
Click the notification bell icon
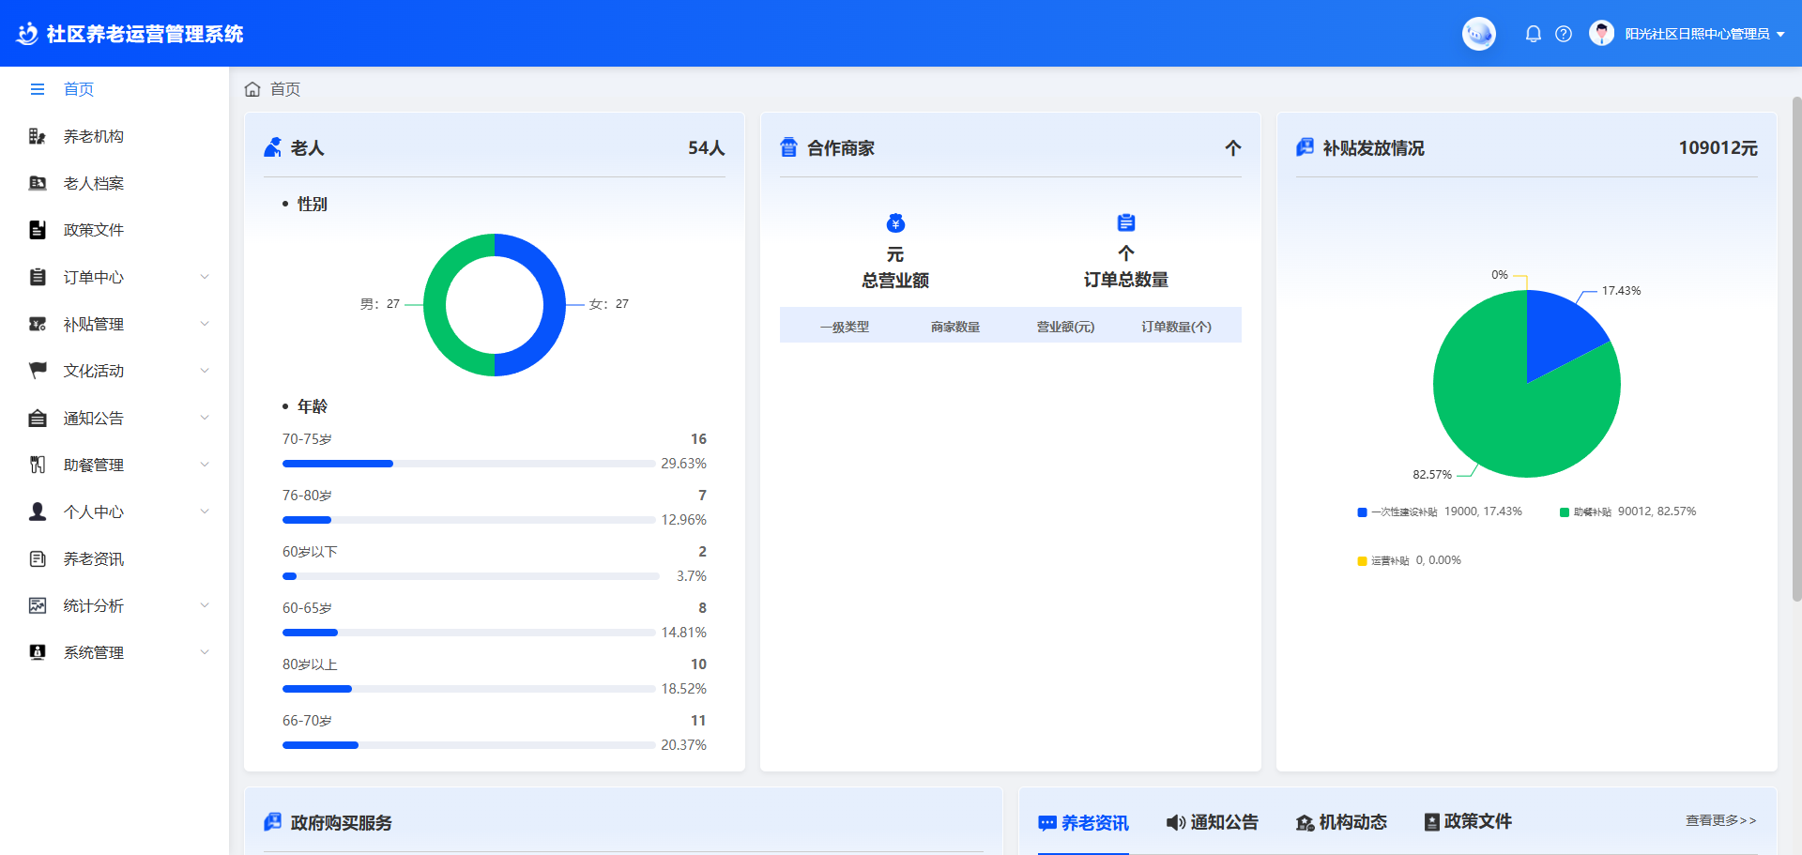coord(1533,33)
